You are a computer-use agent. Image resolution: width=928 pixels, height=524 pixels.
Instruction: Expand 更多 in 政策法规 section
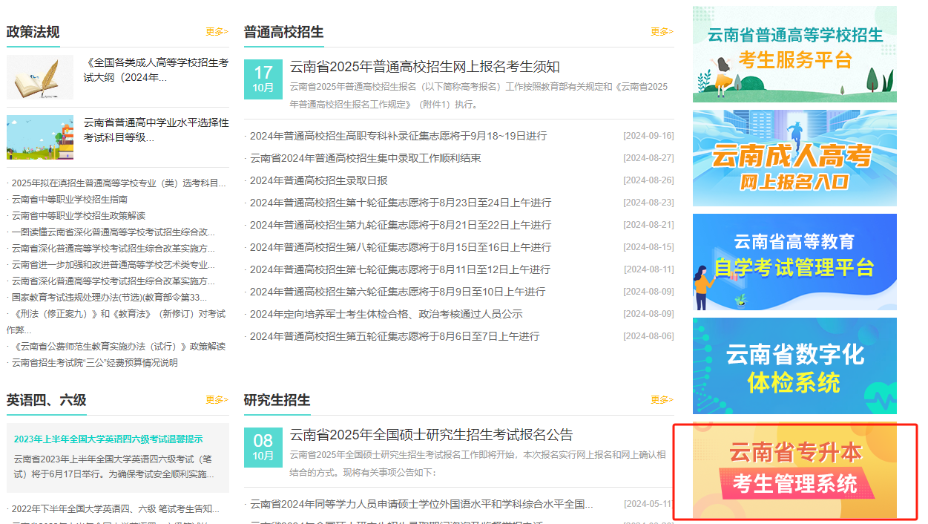tap(217, 32)
